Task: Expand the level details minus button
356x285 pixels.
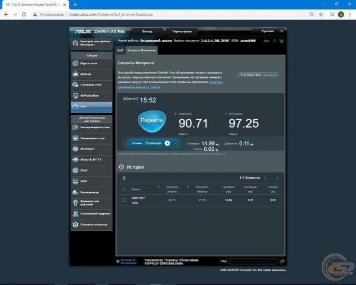Action: point(176,144)
